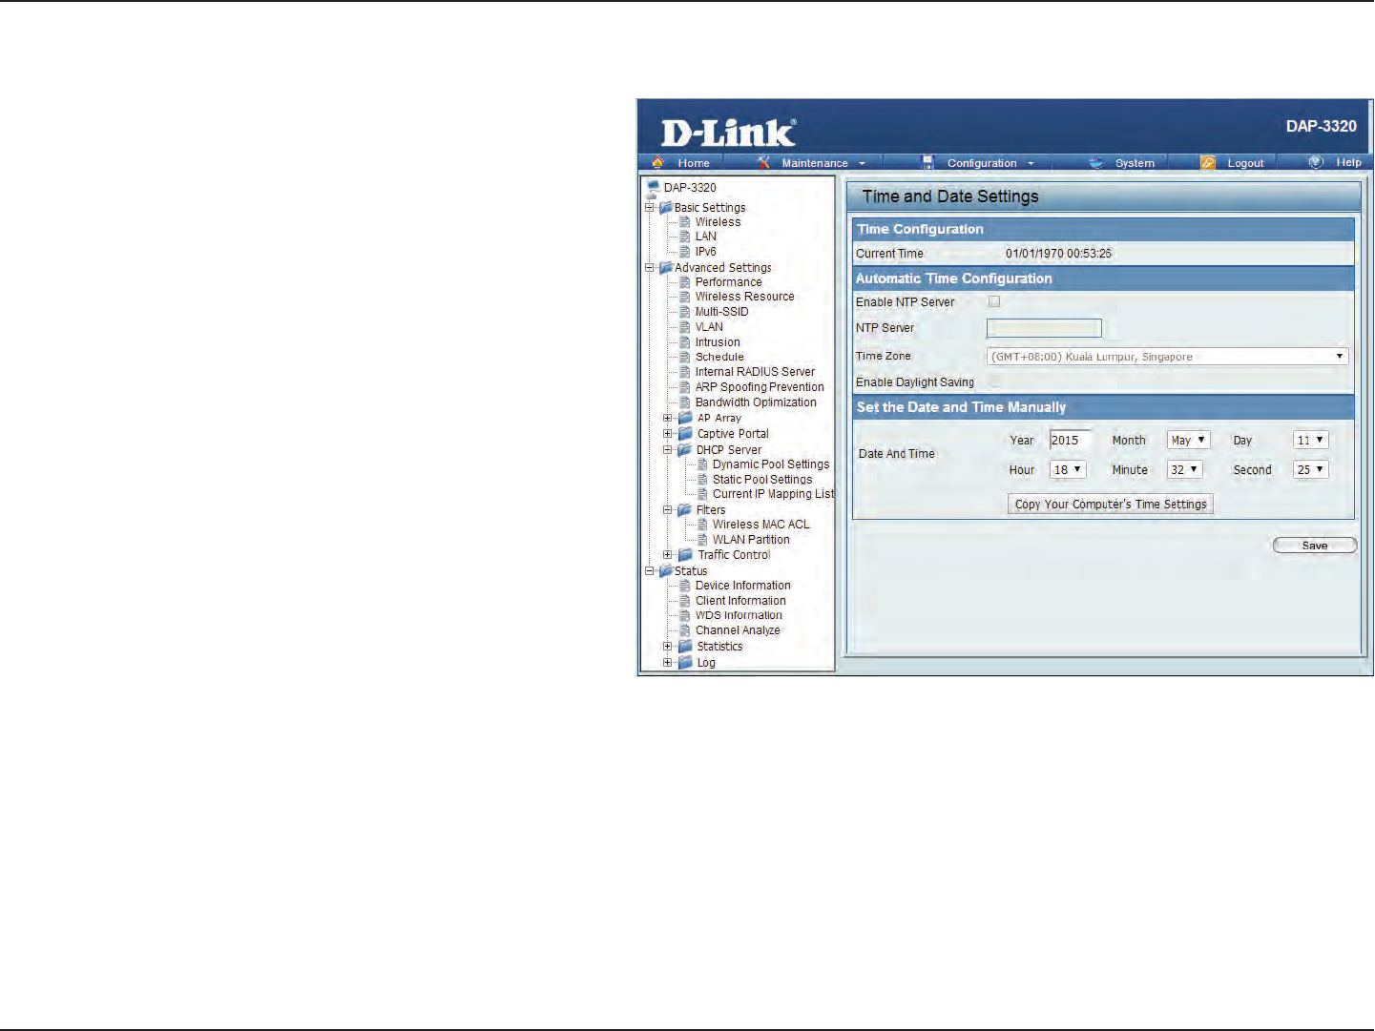The image size is (1375, 1031).
Task: Click the Schedule page icon
Action: 684,356
